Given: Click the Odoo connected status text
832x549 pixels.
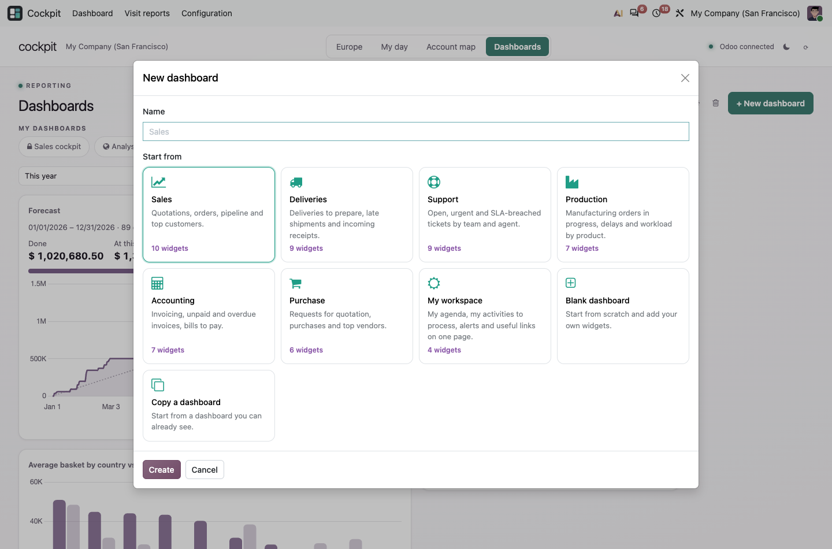Looking at the screenshot, I should click(747, 47).
